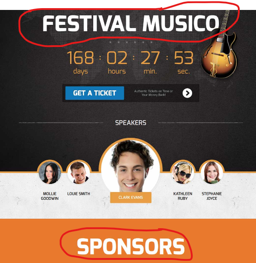The width and height of the screenshot is (256, 263).
Task: Open Kathleen Ruby's speaker photo
Action: (183, 173)
